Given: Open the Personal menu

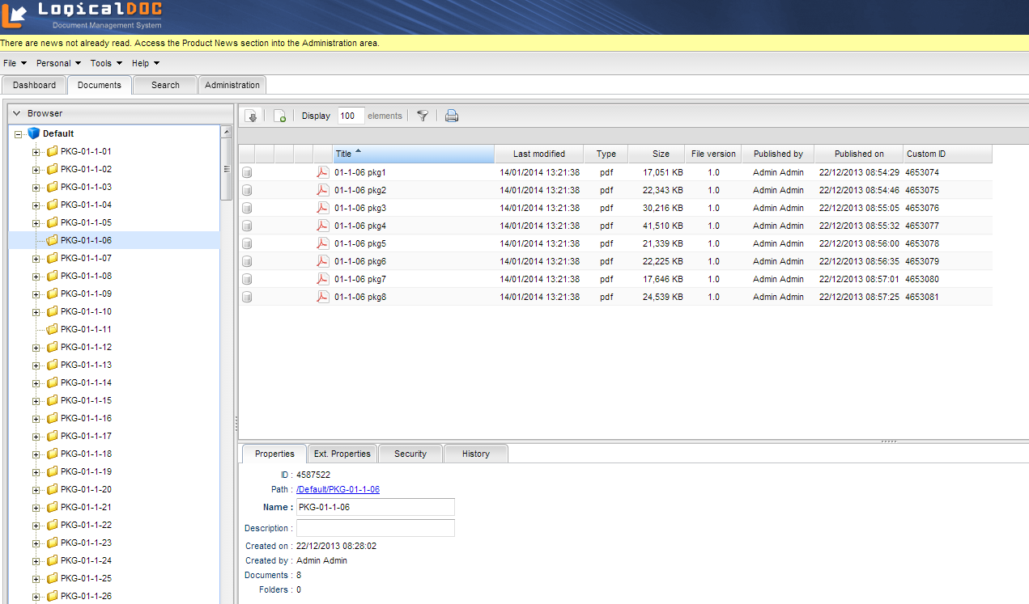Looking at the screenshot, I should (59, 63).
